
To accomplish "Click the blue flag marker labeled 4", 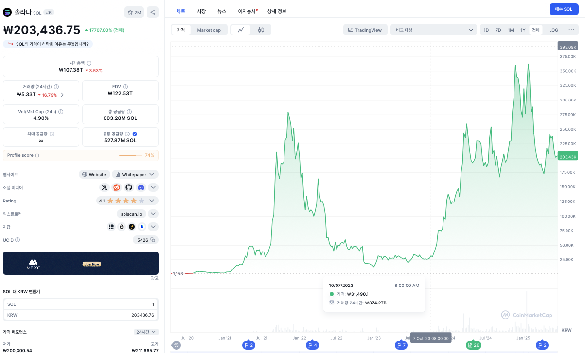I will [x=312, y=345].
